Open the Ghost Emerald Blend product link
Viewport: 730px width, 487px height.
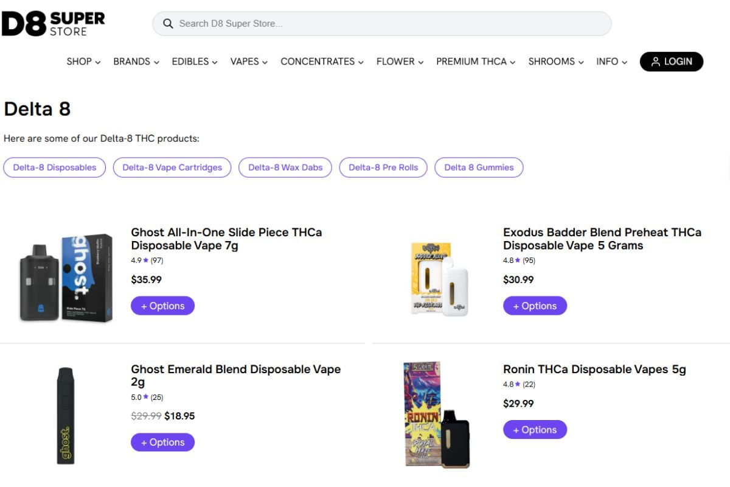click(236, 376)
